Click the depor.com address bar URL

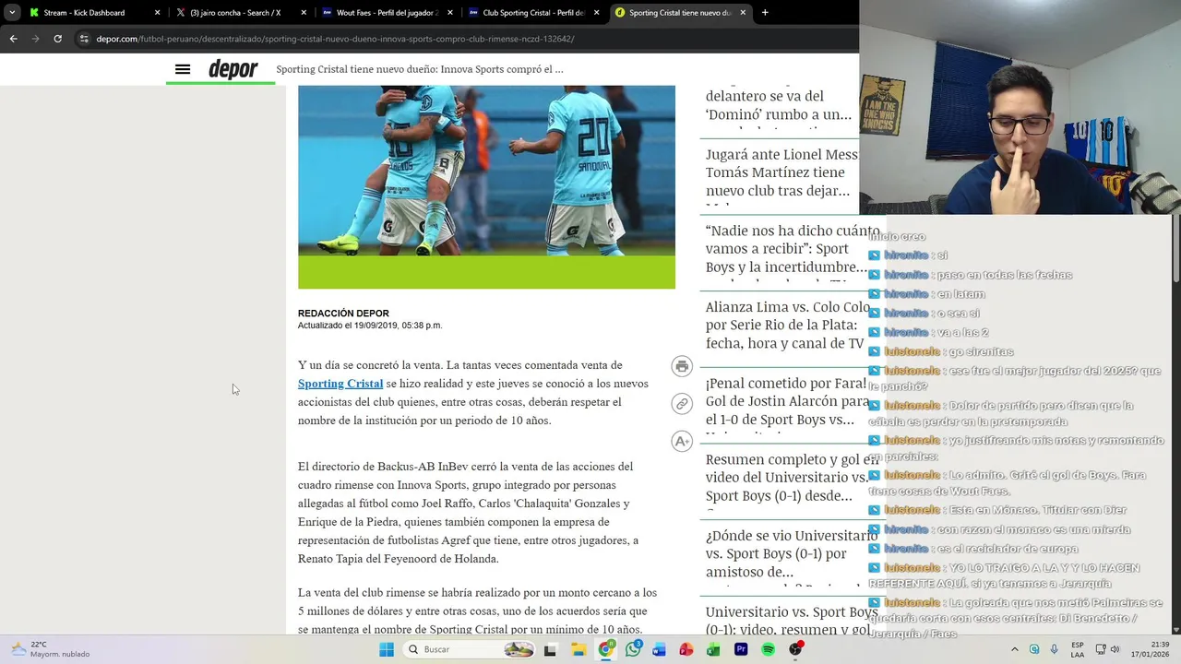point(335,39)
